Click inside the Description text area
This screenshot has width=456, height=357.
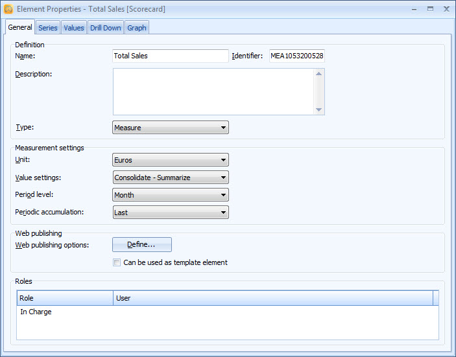pos(213,91)
